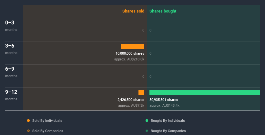Click the 3–6 months row label
This screenshot has height=135, width=265.
point(11,49)
